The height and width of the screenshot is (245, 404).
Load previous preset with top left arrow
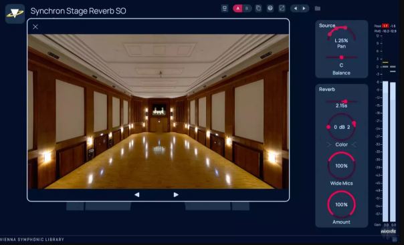[295, 9]
